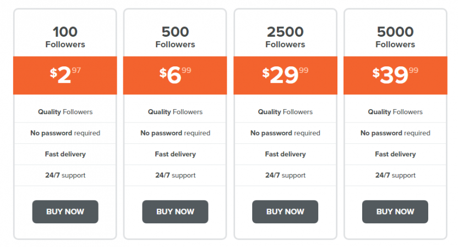458x247 pixels.
Task: Click the 500 Followers heading
Action: [x=175, y=37]
